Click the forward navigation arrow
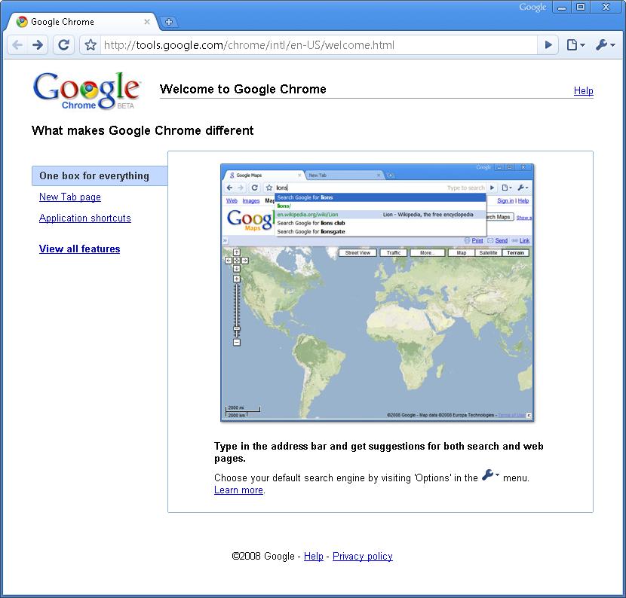The height and width of the screenshot is (598, 626). (x=36, y=44)
